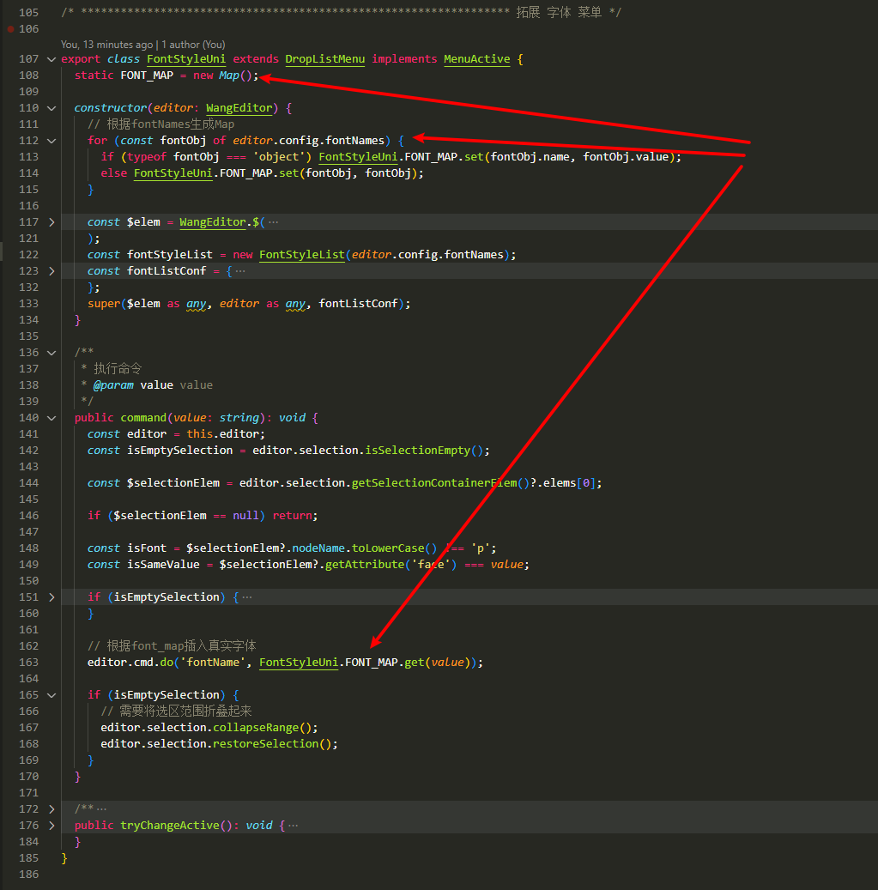Collapse the constructor block at line 110
The width and height of the screenshot is (878, 890).
[51, 108]
